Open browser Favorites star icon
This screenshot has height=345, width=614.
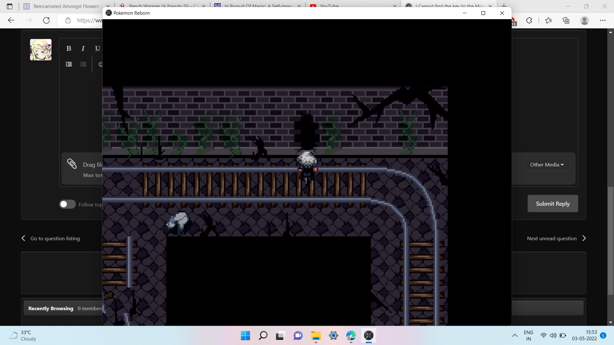click(548, 20)
